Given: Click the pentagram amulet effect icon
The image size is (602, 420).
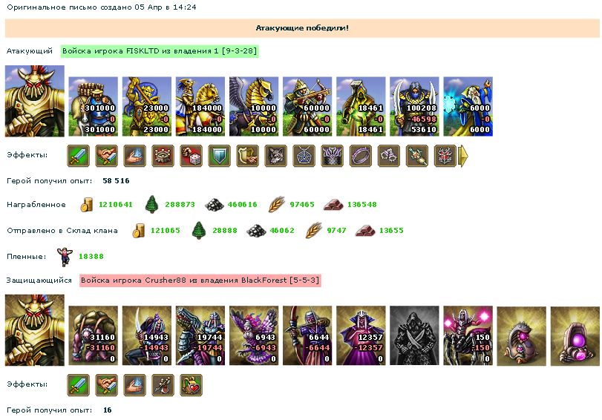Looking at the screenshot, I should [x=304, y=156].
